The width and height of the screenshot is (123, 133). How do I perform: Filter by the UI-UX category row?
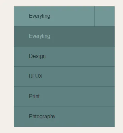coord(64,76)
